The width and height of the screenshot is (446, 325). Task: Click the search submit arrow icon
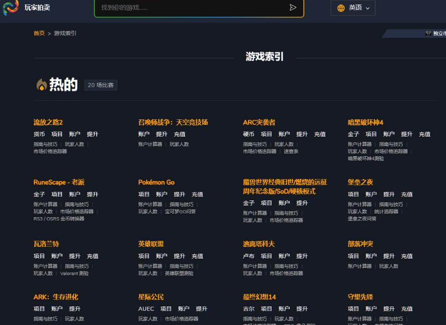(x=293, y=8)
